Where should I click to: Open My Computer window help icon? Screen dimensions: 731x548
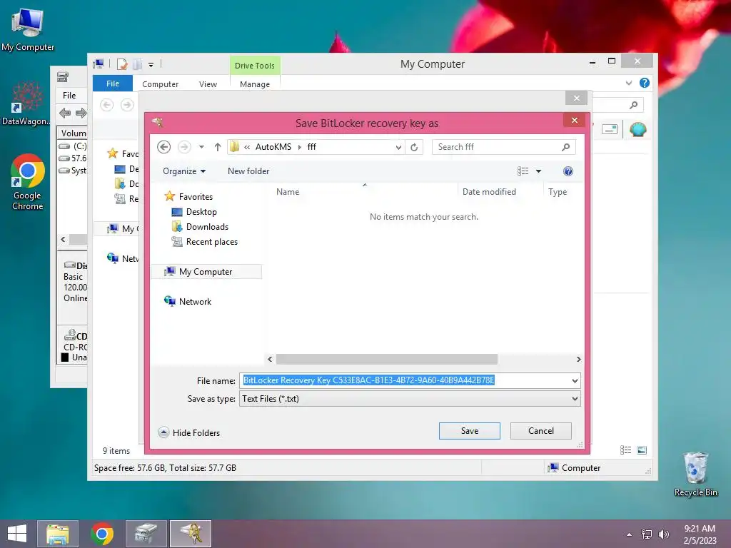click(645, 83)
